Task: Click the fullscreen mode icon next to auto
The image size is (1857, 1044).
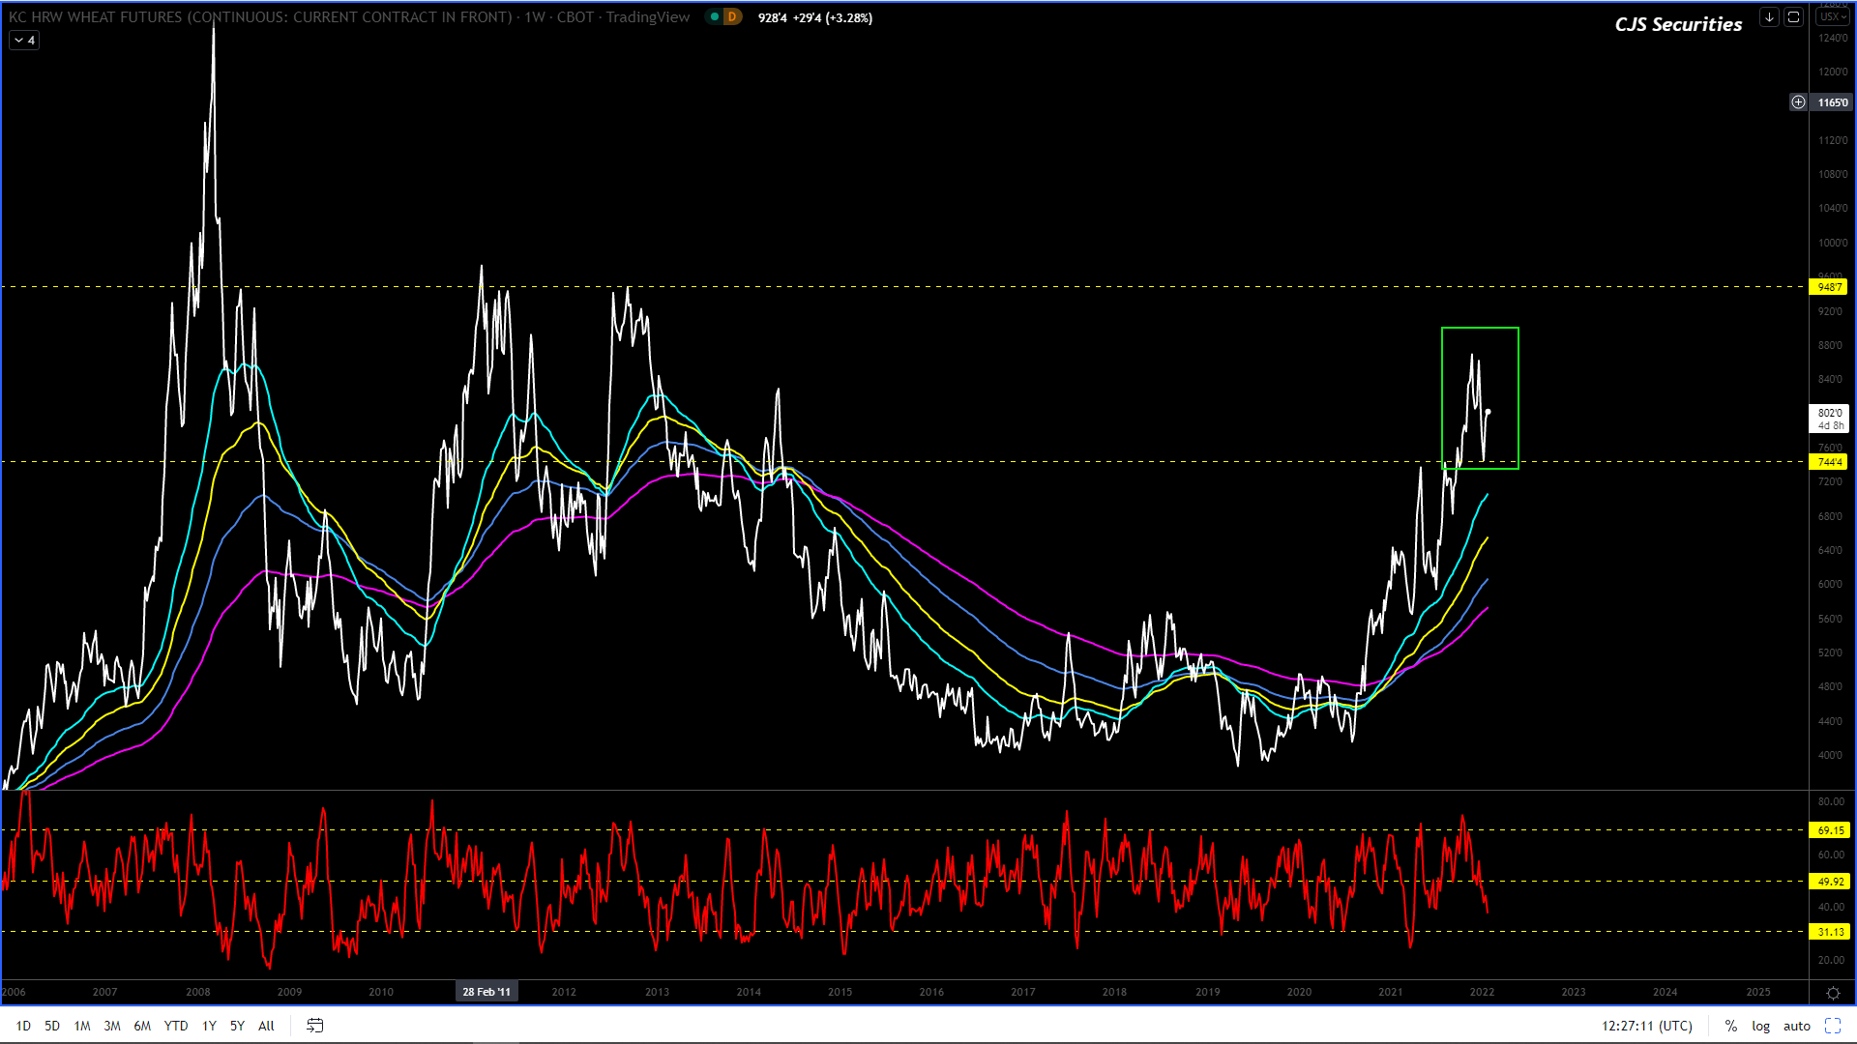Action: click(1833, 1026)
